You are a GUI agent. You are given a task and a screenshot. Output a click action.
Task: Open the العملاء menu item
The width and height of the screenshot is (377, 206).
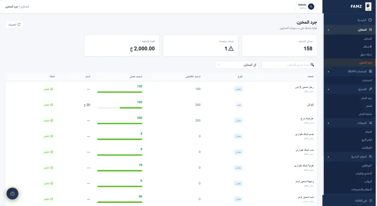[x=349, y=131]
